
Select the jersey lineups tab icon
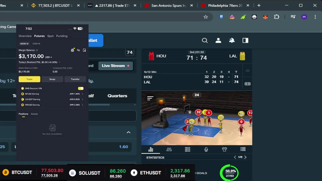point(224,150)
